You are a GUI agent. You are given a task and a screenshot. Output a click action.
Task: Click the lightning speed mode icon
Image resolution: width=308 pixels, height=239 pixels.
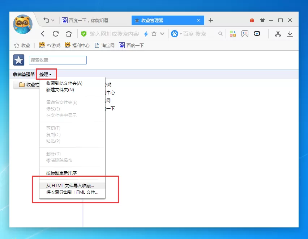(x=146, y=34)
